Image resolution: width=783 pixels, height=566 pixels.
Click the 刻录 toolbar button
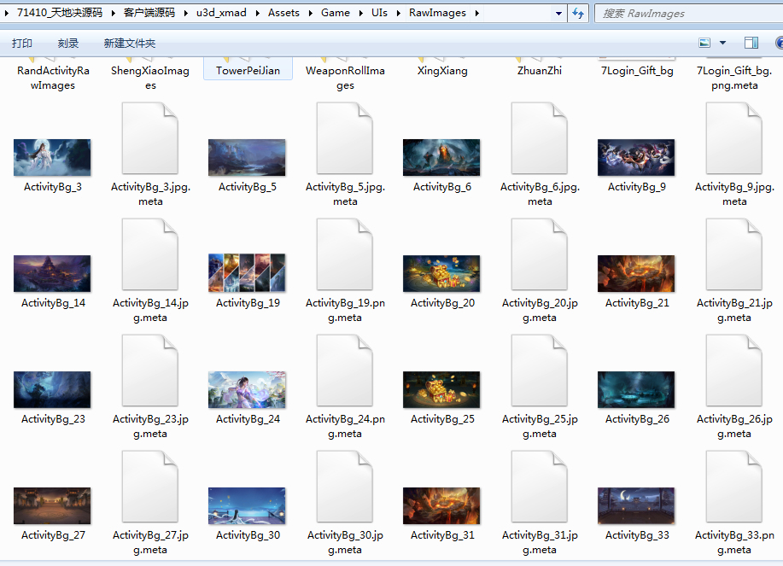click(68, 44)
